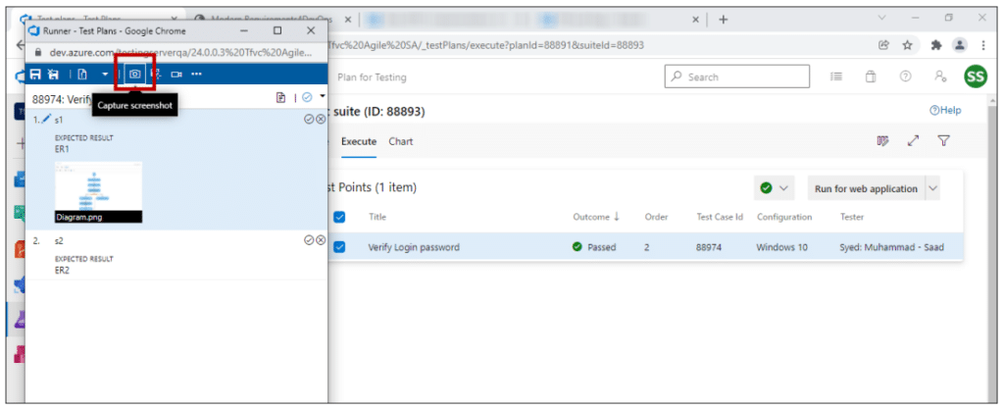Click the ER2 expected result text
Screen dimensions: 1004x410
pos(62,271)
